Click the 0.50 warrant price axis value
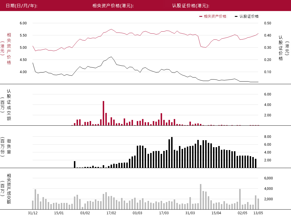Viewport: 291px width, 218px height. pos(268,23)
